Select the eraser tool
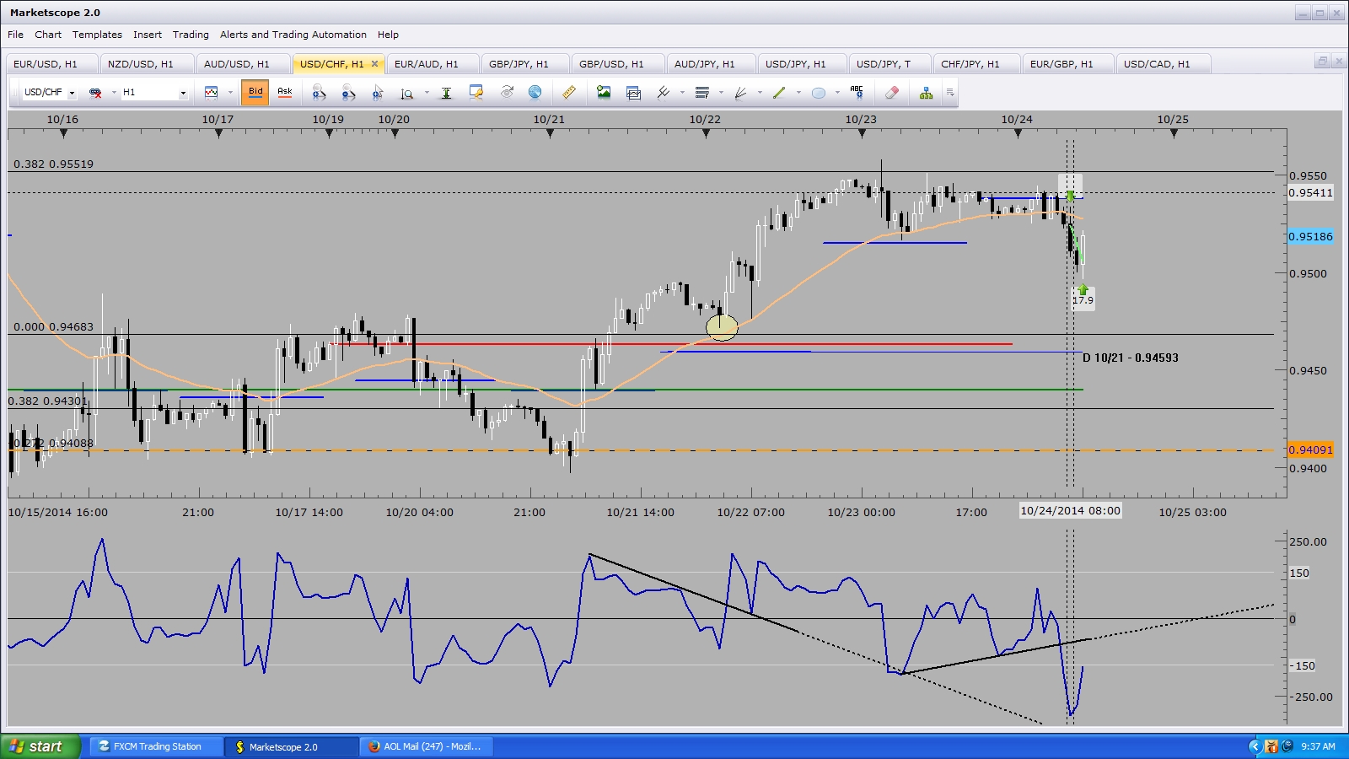1349x759 pixels. (x=892, y=93)
